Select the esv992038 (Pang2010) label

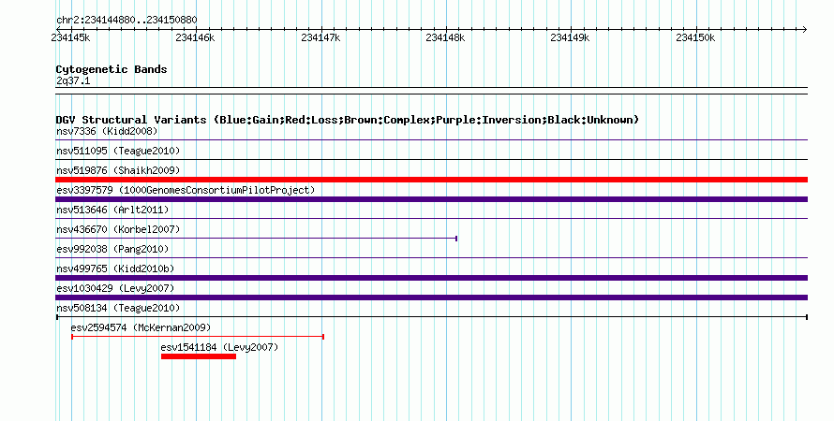112,249
